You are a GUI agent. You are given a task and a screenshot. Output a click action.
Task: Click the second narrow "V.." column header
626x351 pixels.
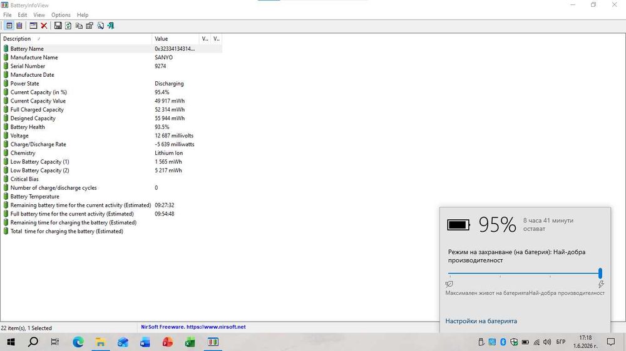(x=217, y=39)
